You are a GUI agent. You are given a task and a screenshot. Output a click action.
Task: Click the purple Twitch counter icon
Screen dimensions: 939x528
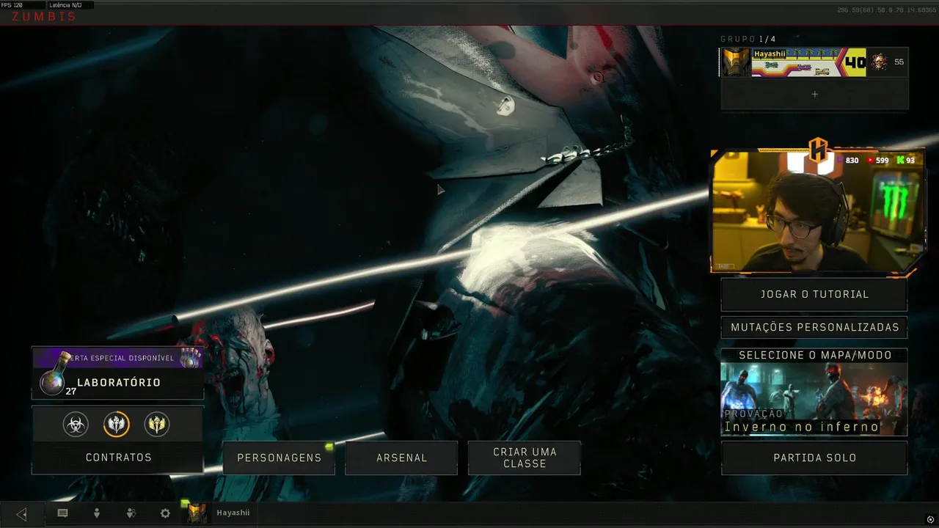(x=841, y=161)
